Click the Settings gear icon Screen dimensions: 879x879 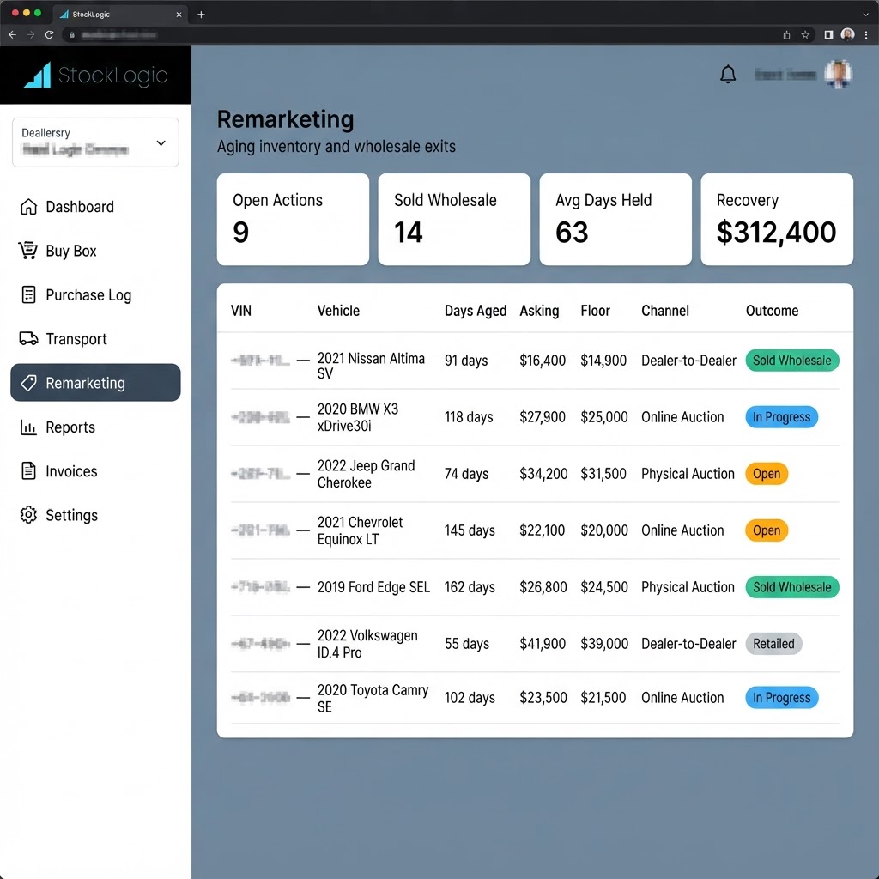point(28,515)
